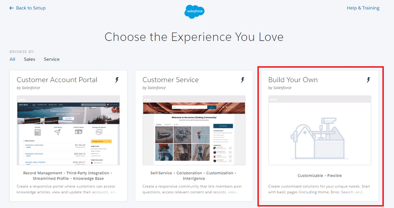Click Build Your Own description text
The width and height of the screenshot is (394, 208).
pos(319,189)
